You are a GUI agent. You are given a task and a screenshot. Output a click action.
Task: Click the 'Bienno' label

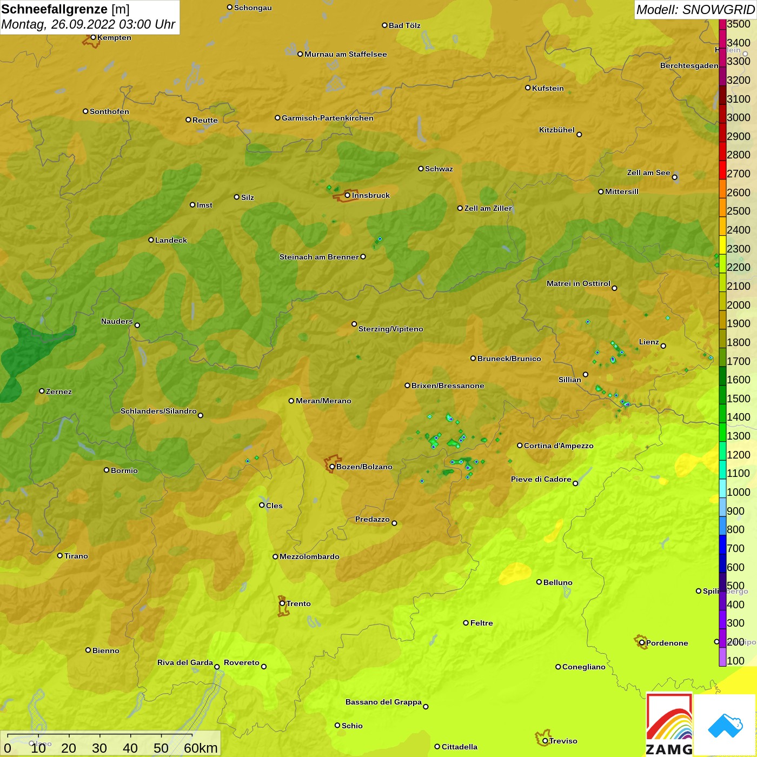(x=106, y=650)
